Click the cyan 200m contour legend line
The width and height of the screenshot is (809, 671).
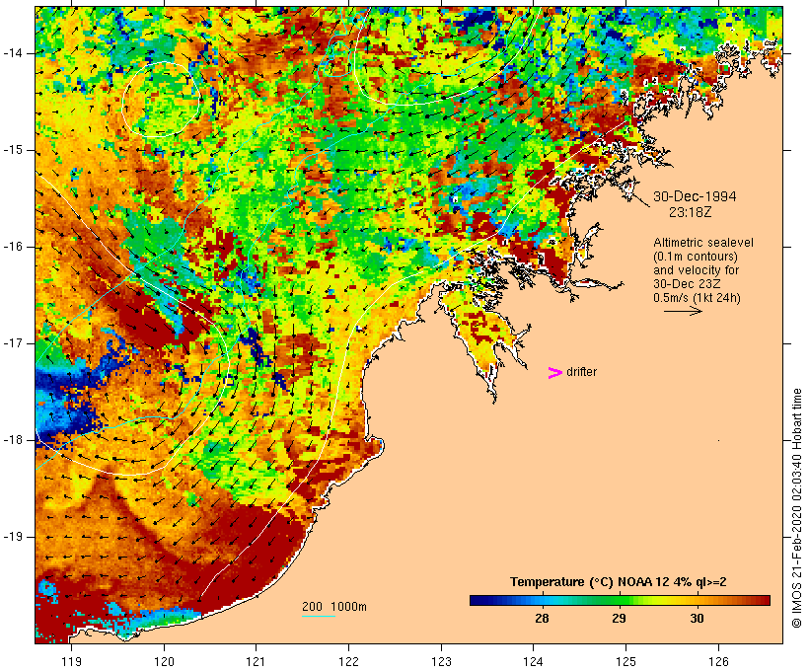pos(318,617)
